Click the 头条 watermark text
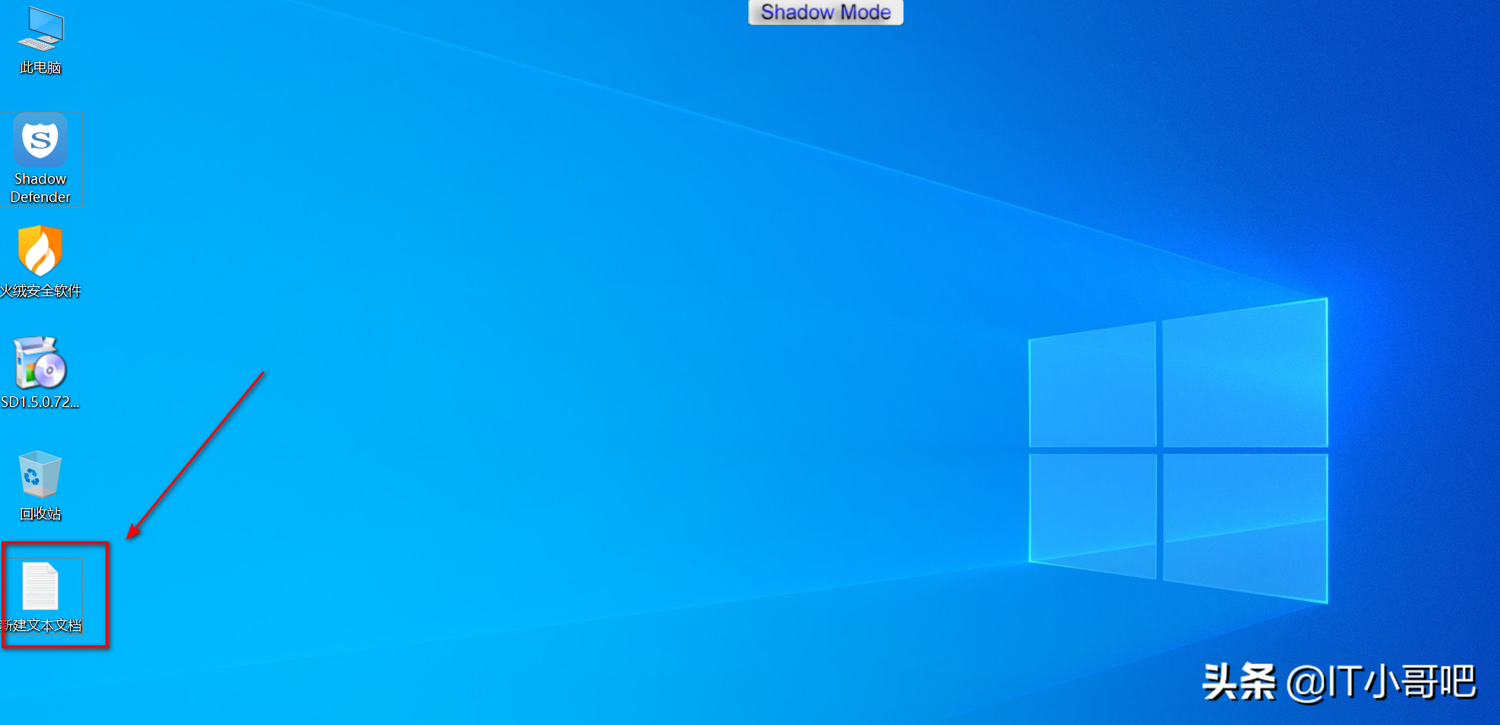The image size is (1500, 725). click(1239, 682)
